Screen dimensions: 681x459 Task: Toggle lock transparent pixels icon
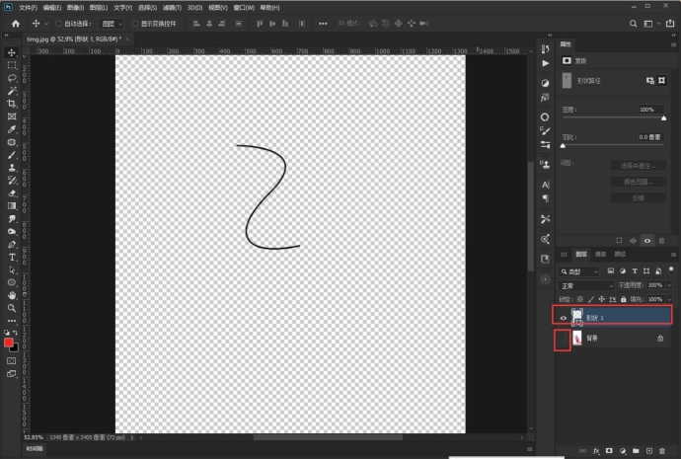[x=580, y=299]
